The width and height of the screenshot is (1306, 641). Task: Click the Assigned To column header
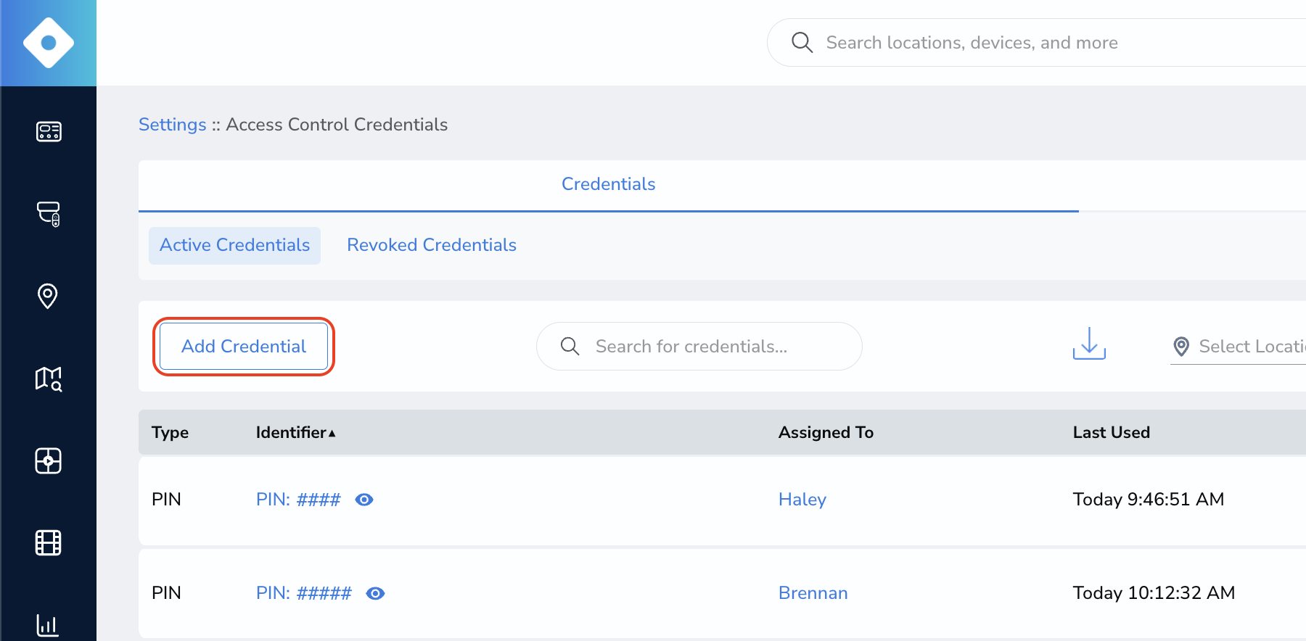tap(826, 432)
